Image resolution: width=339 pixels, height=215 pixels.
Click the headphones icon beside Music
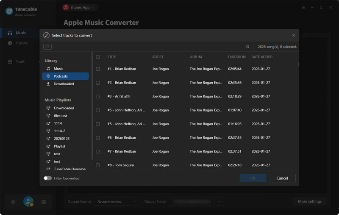pos(10,33)
